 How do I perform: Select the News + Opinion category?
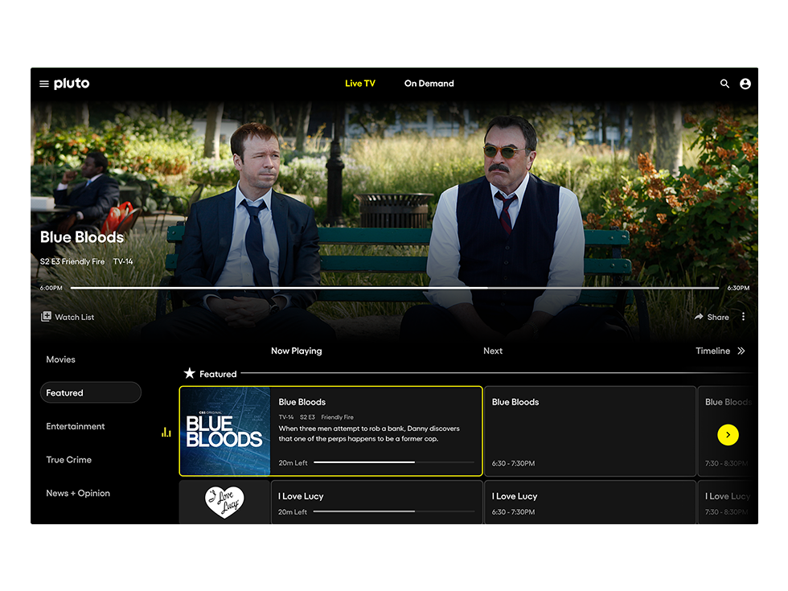[78, 493]
